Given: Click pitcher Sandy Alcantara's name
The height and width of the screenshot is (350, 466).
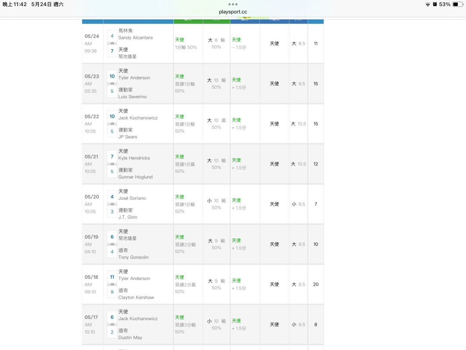Looking at the screenshot, I should pos(135,38).
